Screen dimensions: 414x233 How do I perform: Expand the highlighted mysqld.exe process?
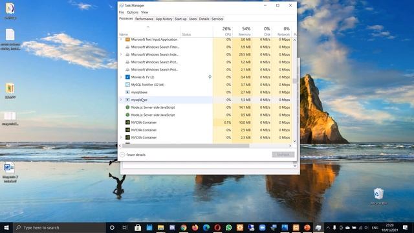(x=121, y=100)
